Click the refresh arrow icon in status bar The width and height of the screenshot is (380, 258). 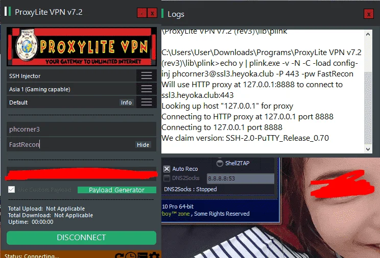[x=119, y=255]
